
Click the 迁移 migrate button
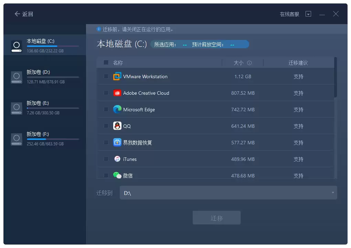click(x=216, y=217)
